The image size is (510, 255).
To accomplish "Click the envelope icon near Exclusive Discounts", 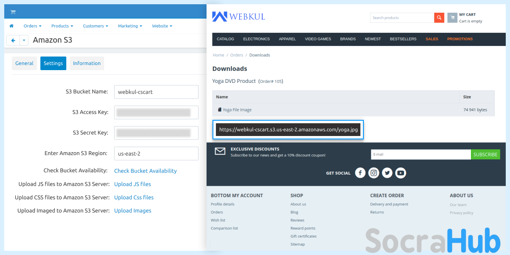I will point(220,151).
